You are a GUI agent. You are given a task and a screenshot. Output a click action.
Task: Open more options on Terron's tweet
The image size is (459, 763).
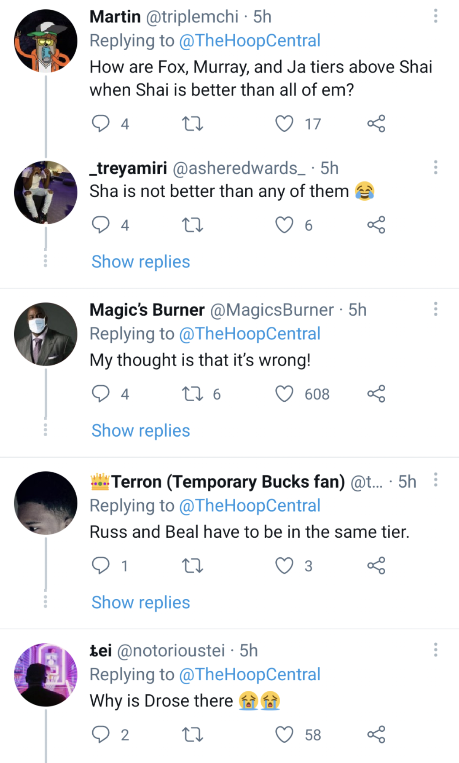tap(435, 480)
